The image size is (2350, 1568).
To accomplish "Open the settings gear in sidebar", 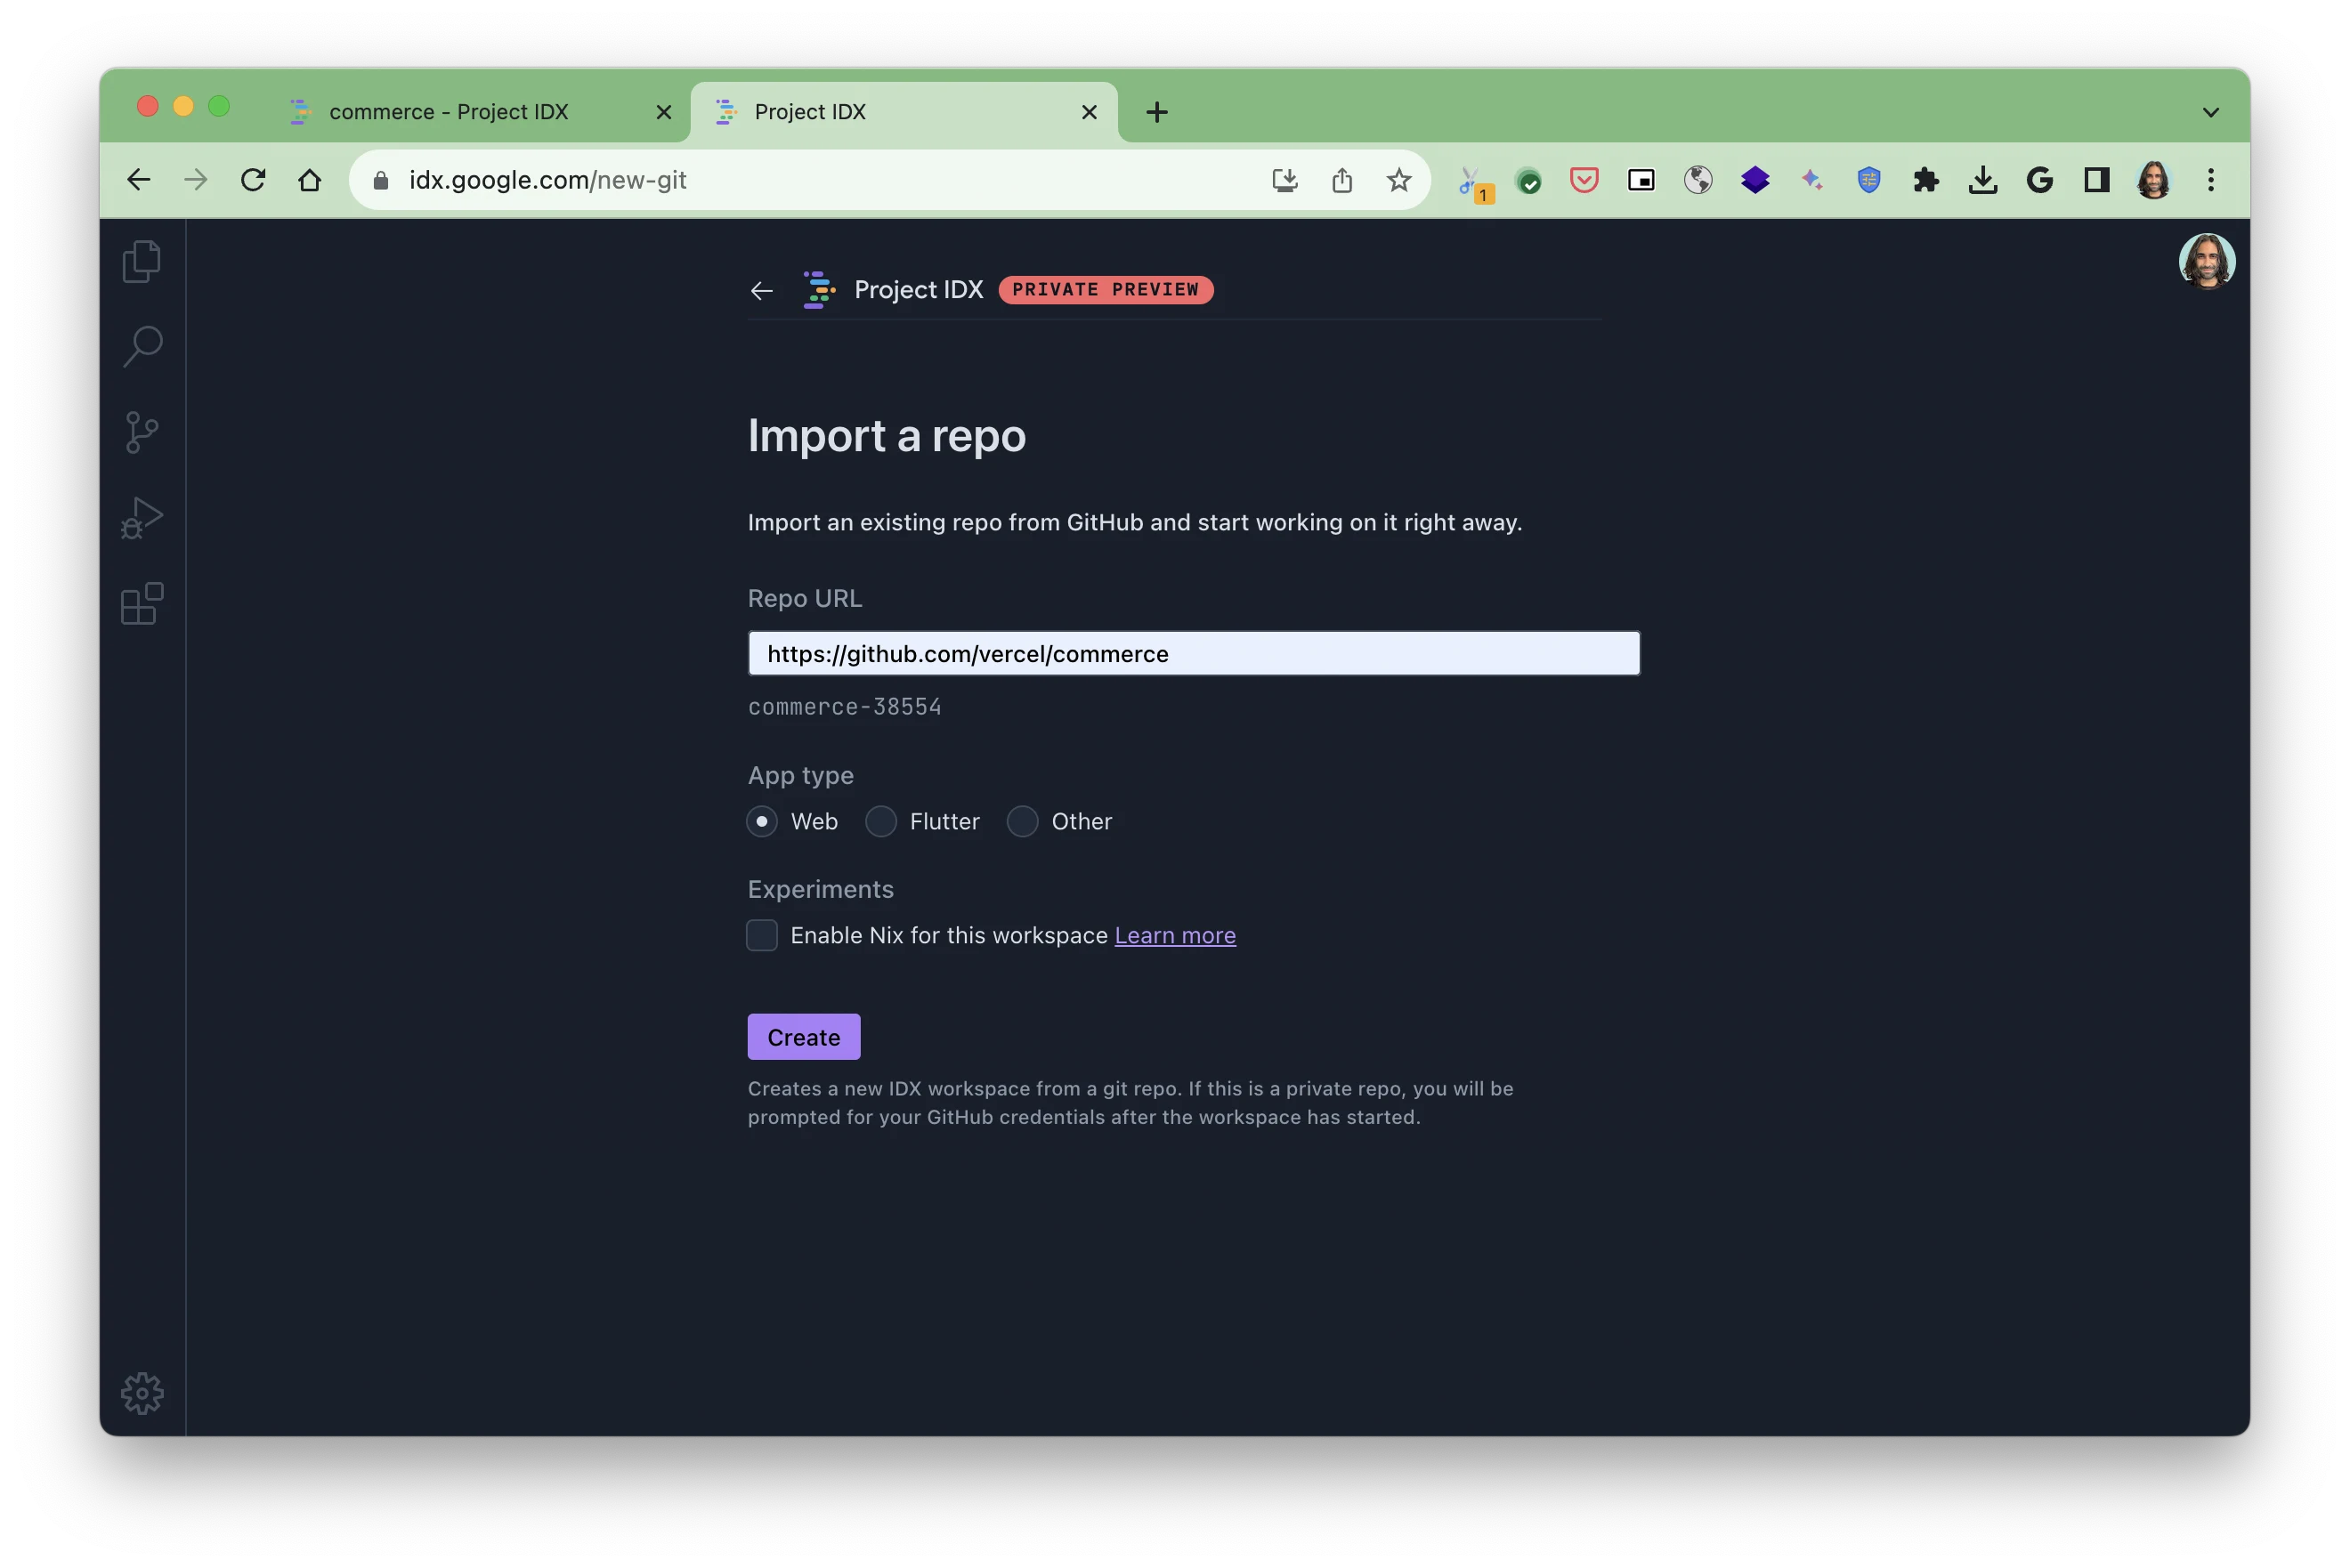I will click(x=142, y=1393).
